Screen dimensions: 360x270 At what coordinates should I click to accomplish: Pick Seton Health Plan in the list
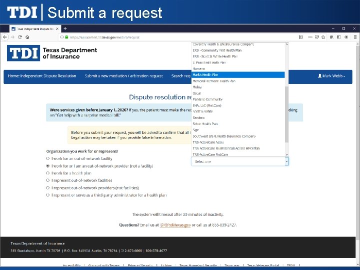point(238,124)
